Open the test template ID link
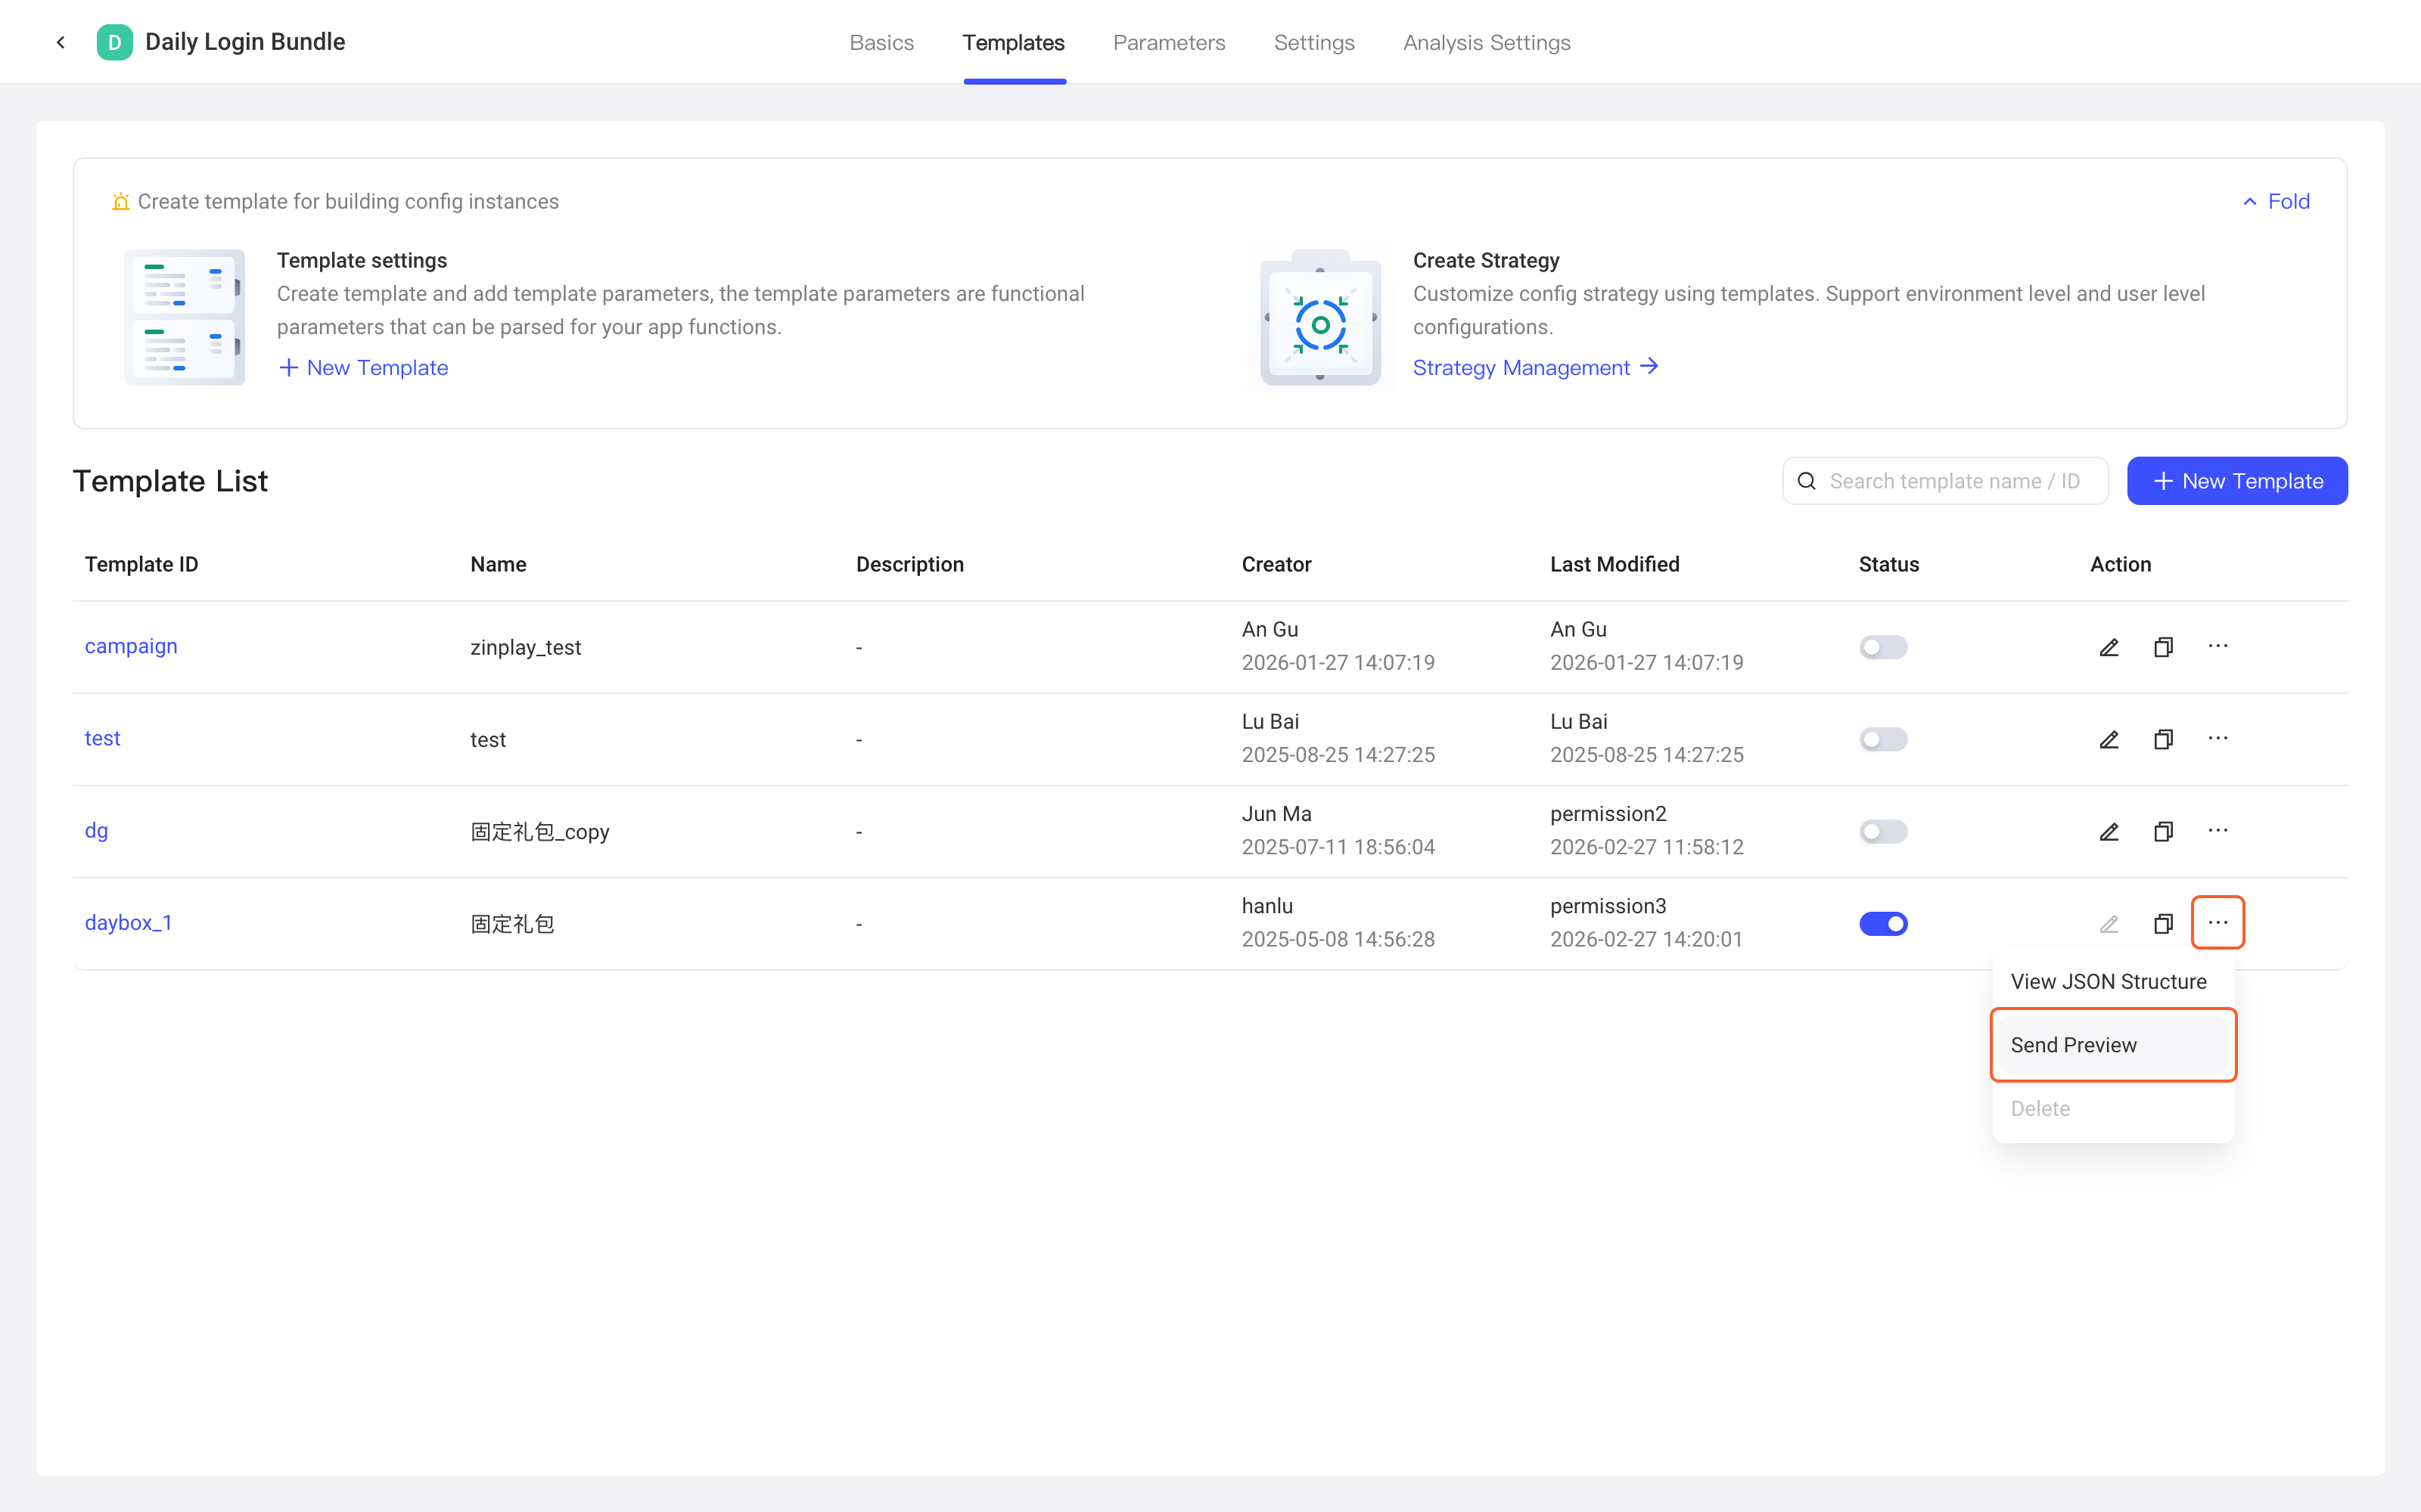This screenshot has height=1512, width=2421. coord(102,738)
